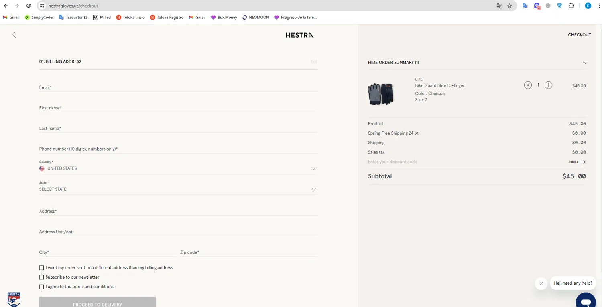This screenshot has height=307, width=602.
Task: Remove the Spring Free Shipping 24 code
Action: (x=417, y=133)
